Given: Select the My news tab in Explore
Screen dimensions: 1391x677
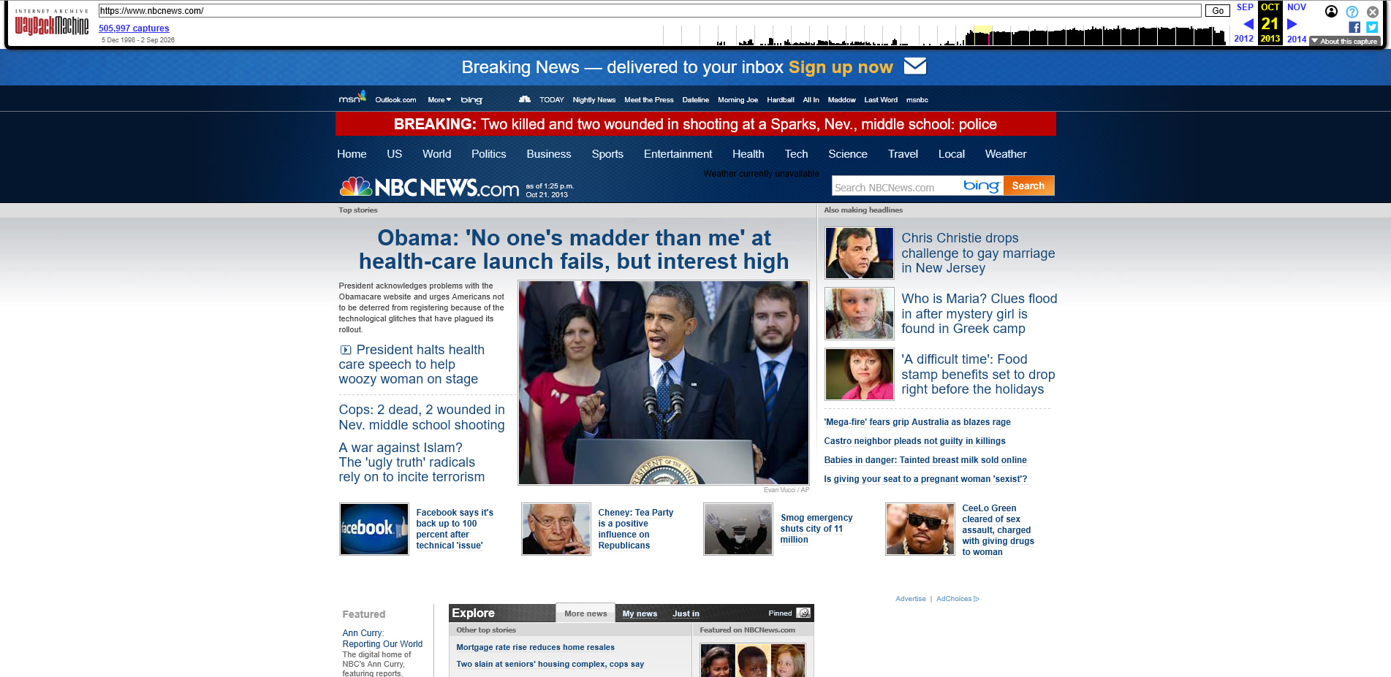Looking at the screenshot, I should [x=640, y=613].
